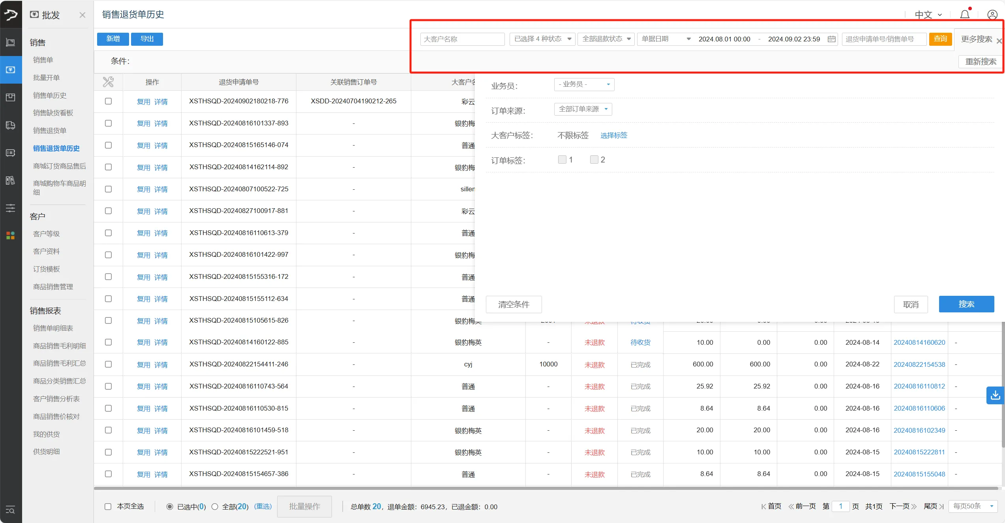Check the 本页全选 checkbox
Screen dimensions: 1005x523
tap(108, 506)
